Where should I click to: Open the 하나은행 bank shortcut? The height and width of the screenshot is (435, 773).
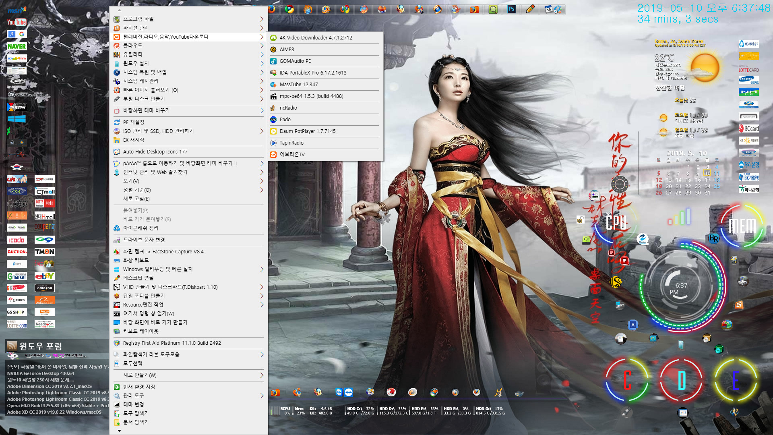click(748, 189)
